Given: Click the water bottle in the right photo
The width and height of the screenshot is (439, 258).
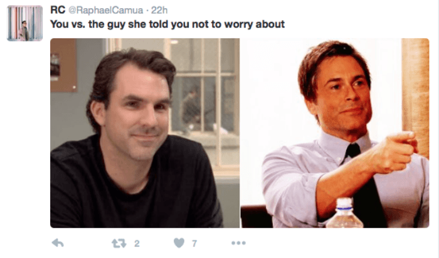Looking at the screenshot, I should [x=345, y=213].
